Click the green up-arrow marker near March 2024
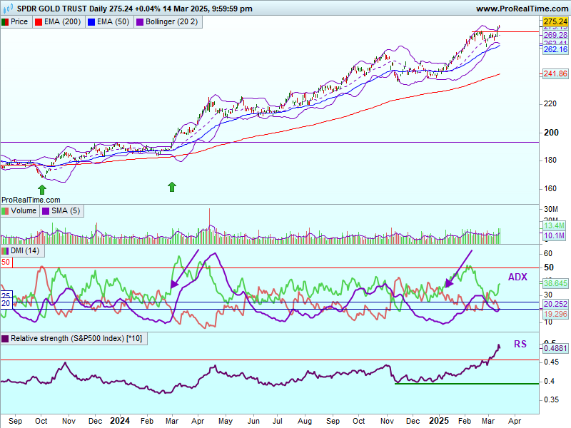 [x=171, y=187]
